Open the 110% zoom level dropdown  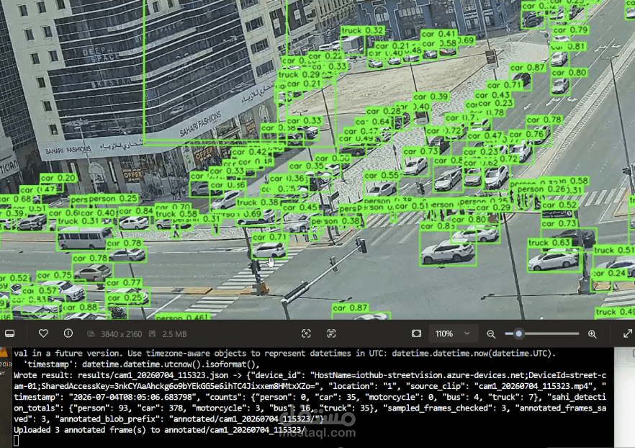(453, 333)
